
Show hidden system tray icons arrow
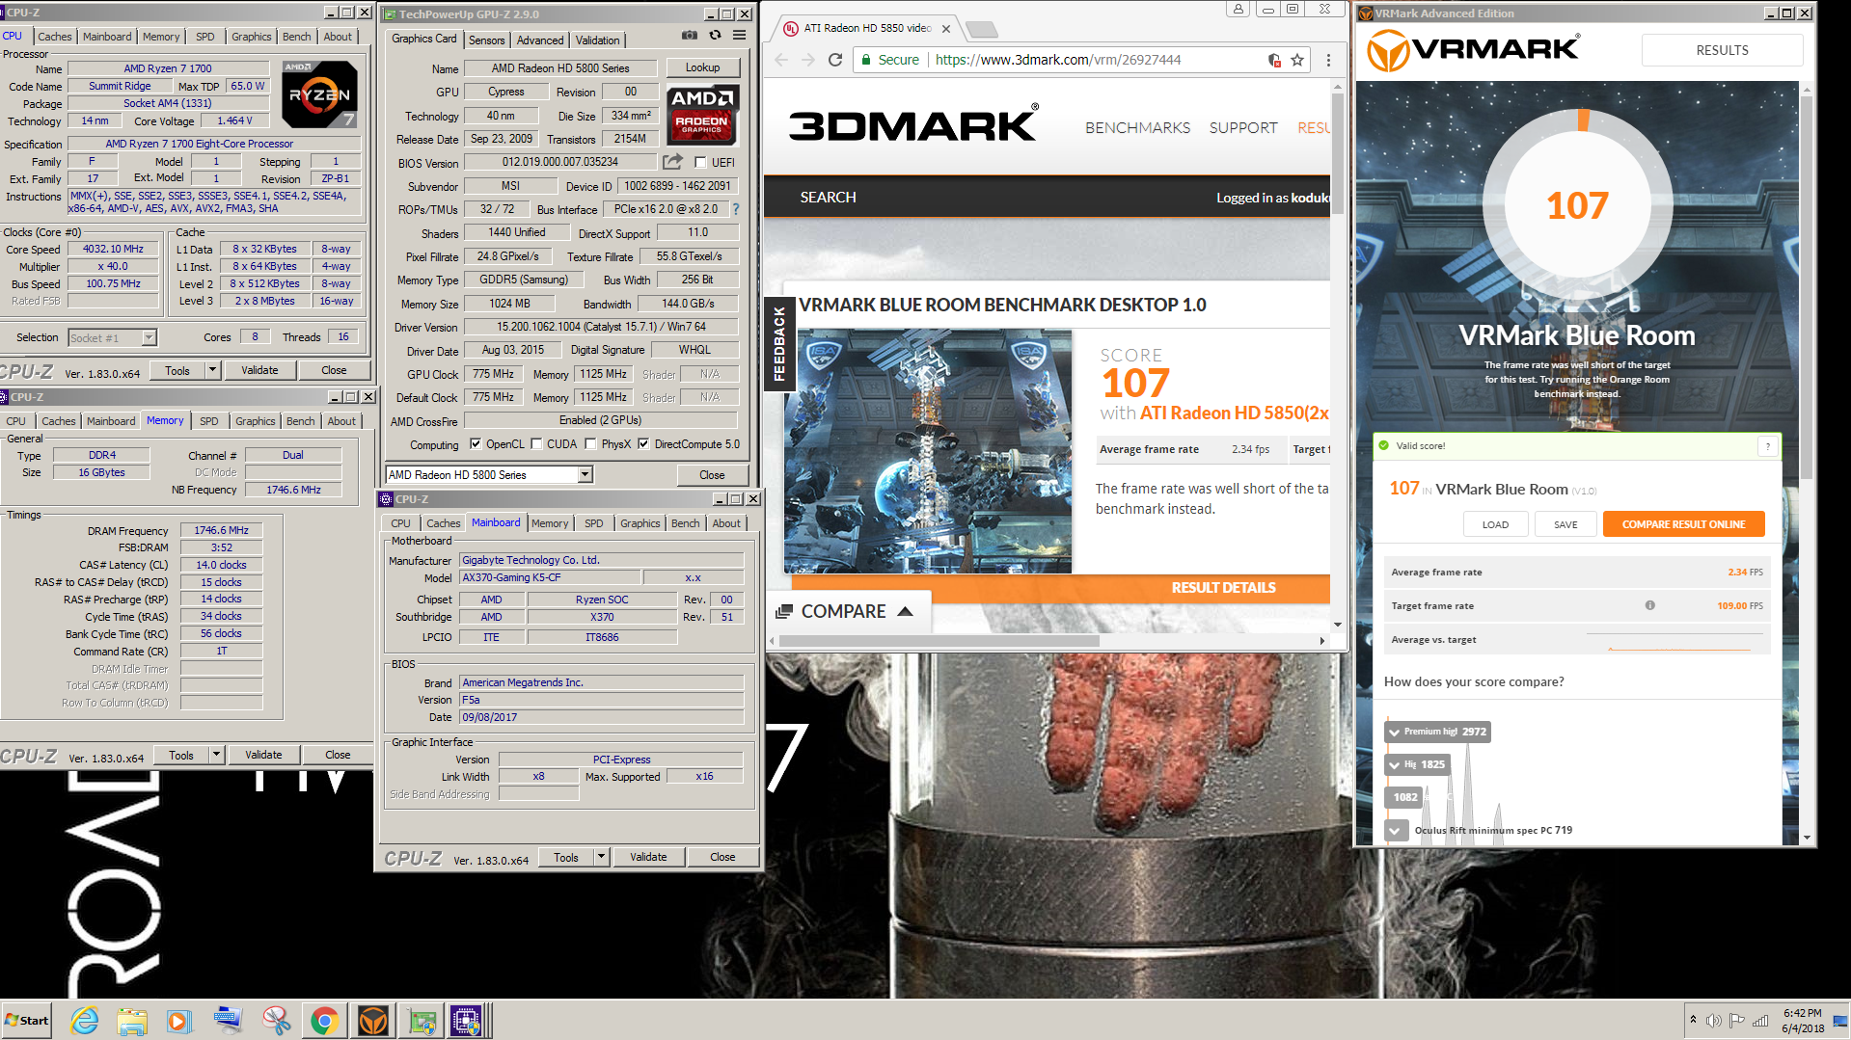(x=1693, y=1020)
